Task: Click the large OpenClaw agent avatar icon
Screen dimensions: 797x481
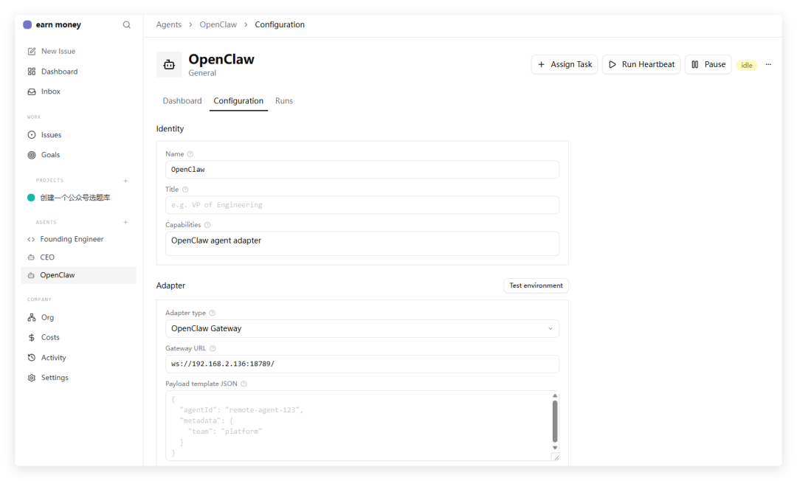Action: [x=169, y=64]
